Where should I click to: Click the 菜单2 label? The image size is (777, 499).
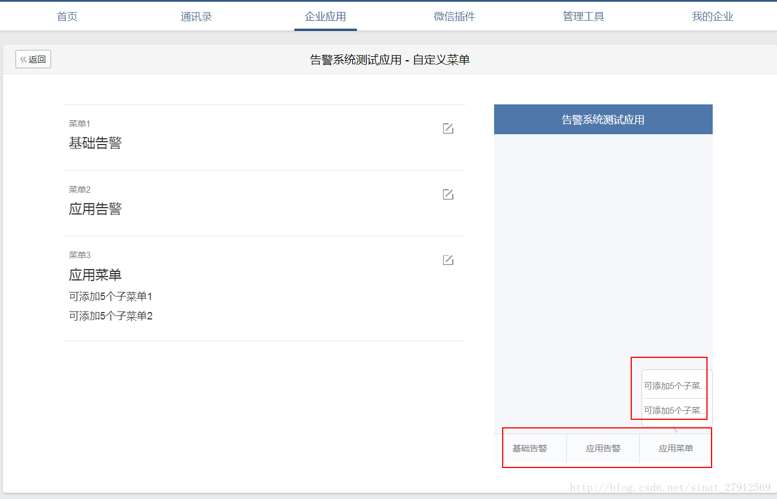coord(80,190)
